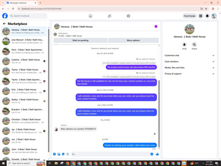This screenshot has width=221, height=166.
Task: Open the John conversation
Action: [x=24, y=151]
